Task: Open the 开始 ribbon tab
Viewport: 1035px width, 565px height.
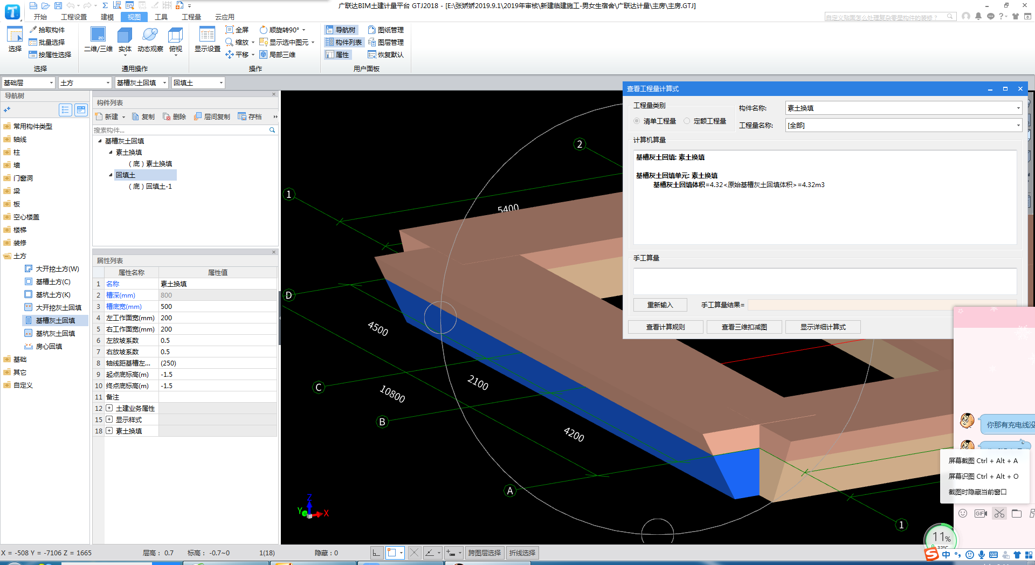Action: 40,17
